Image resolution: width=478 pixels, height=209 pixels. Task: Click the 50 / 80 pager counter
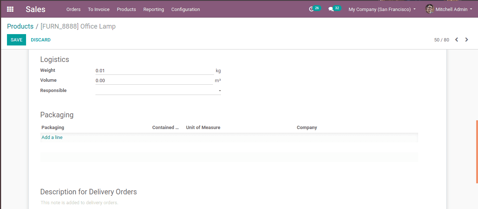coord(442,40)
